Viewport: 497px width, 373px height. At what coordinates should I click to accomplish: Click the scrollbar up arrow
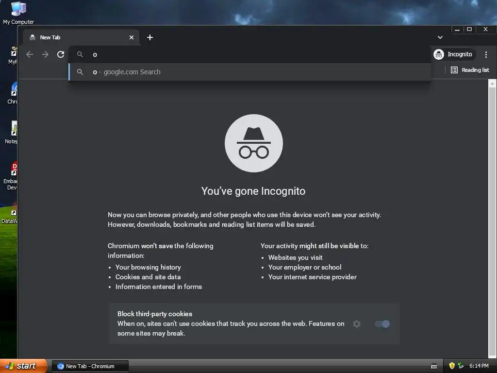point(492,84)
